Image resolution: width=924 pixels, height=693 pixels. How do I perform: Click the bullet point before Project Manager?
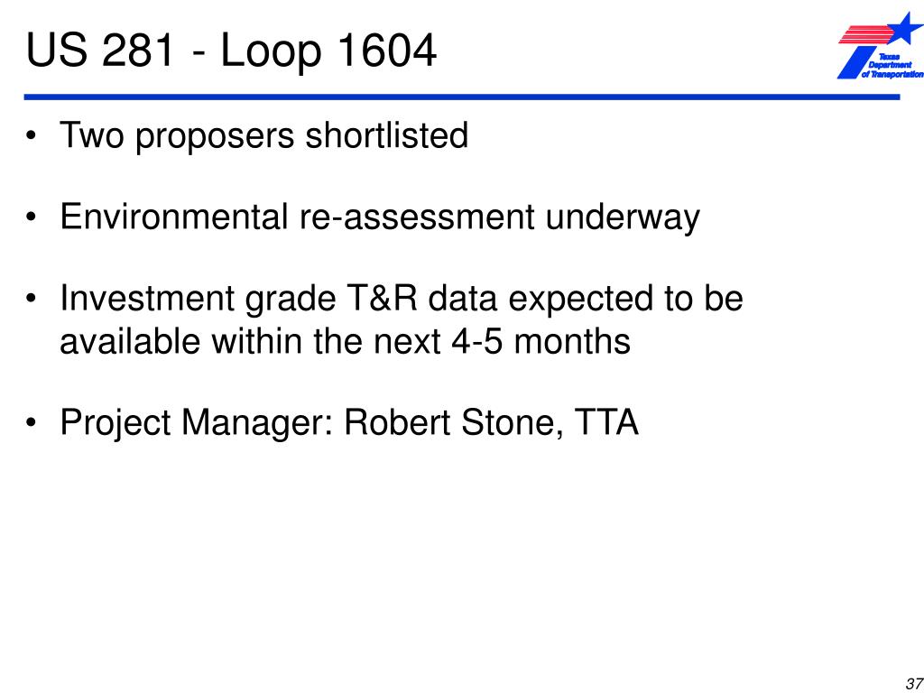(x=31, y=423)
